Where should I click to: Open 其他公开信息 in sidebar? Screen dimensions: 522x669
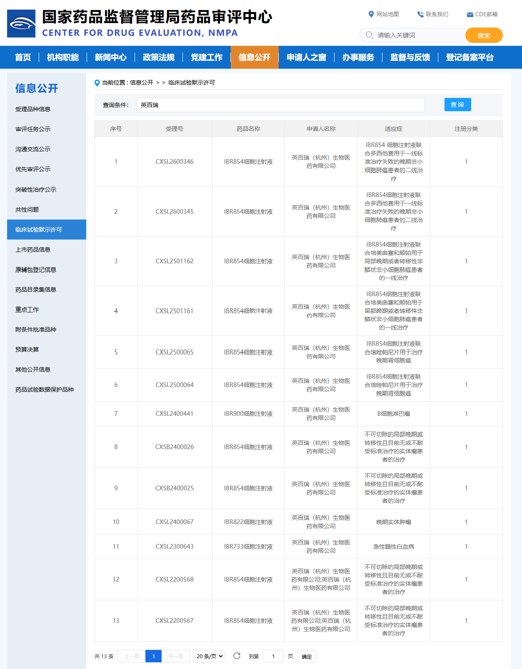pyautogui.click(x=33, y=369)
